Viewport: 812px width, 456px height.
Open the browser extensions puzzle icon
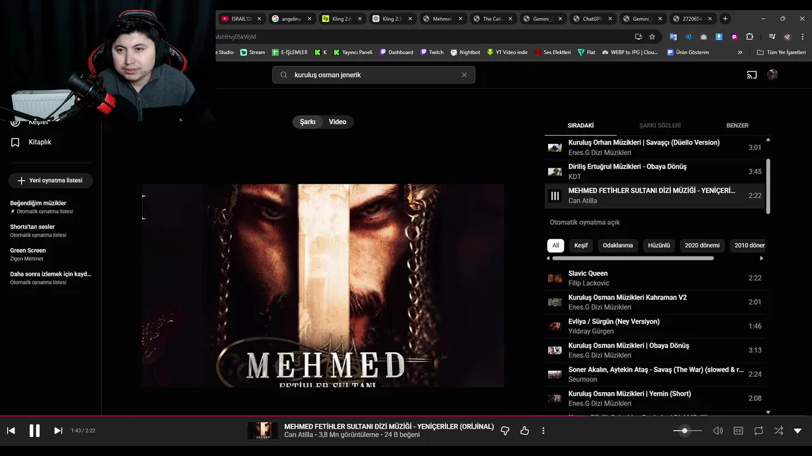click(749, 37)
